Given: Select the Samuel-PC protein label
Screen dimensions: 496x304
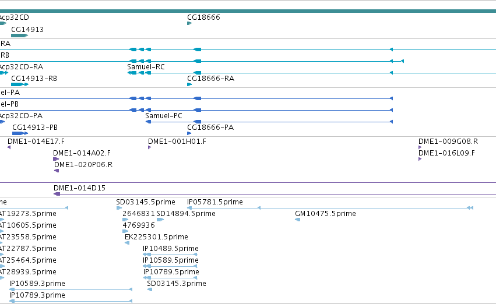Looking at the screenshot, I should click(164, 116).
